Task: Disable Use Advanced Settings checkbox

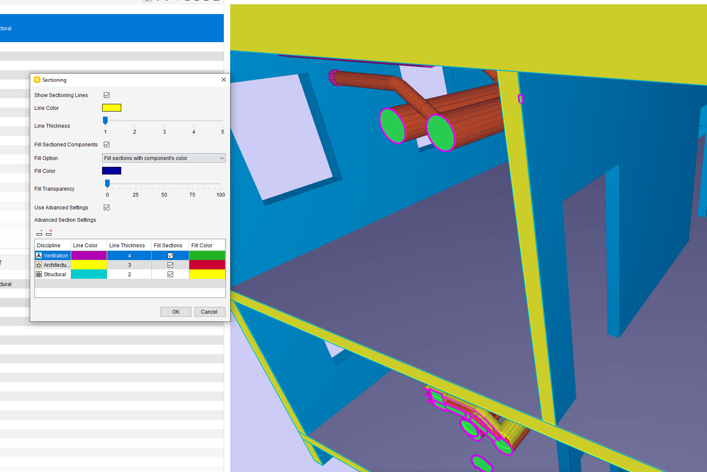Action: pos(107,208)
